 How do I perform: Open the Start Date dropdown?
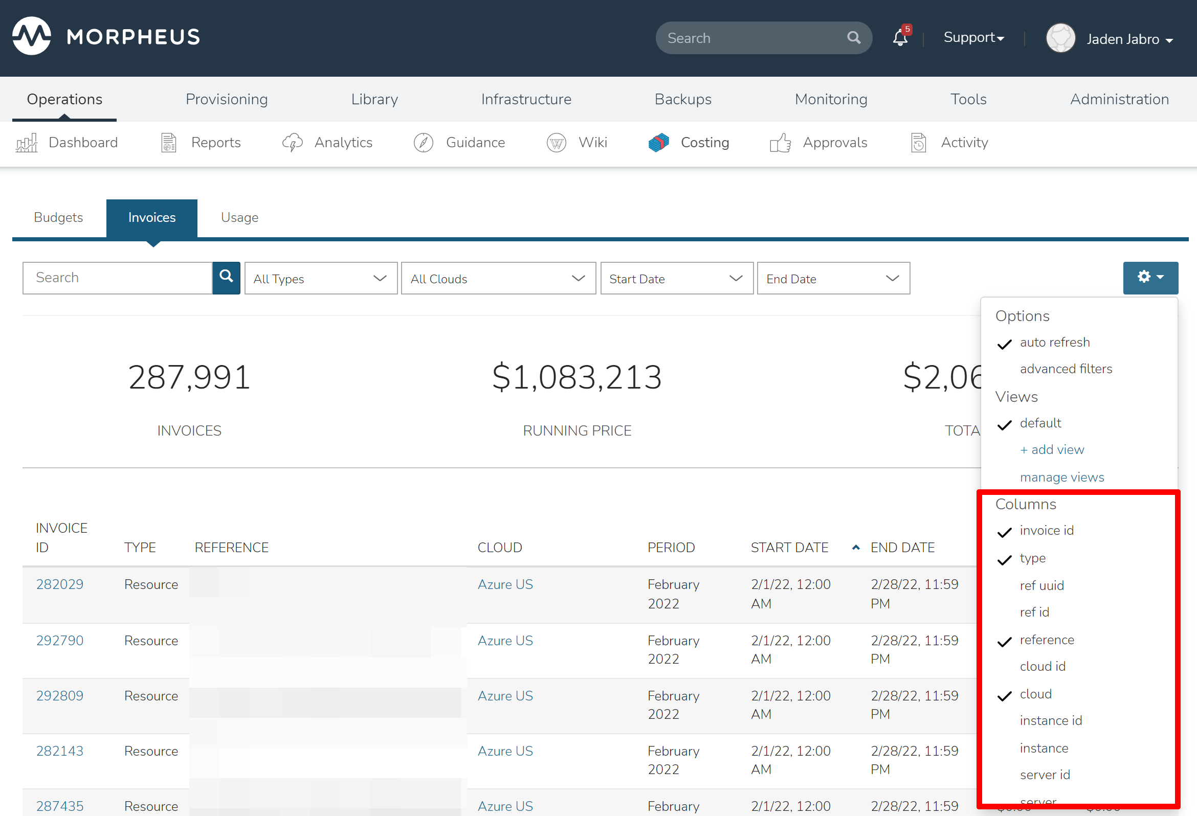pyautogui.click(x=676, y=279)
